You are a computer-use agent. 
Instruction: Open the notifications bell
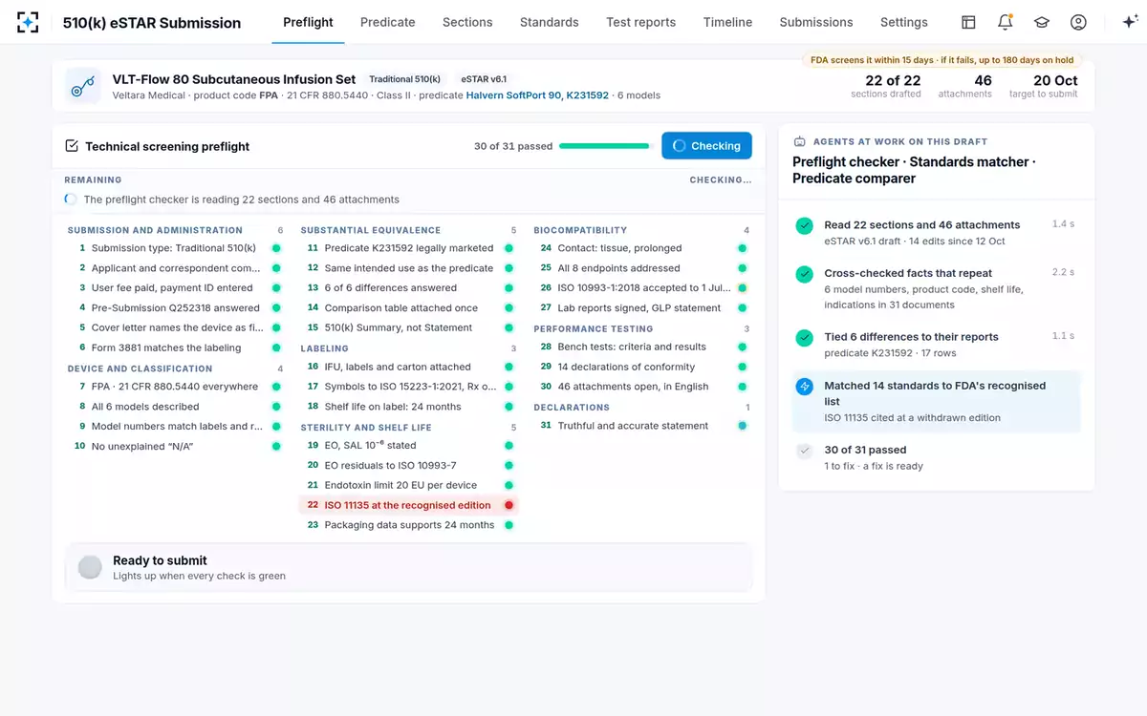point(1005,22)
